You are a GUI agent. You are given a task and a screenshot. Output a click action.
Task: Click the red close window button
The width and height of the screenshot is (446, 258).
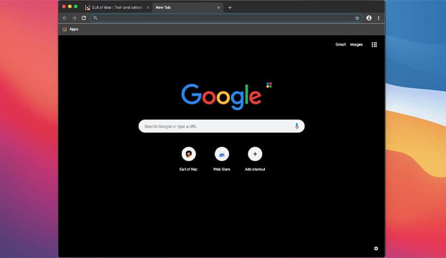pos(64,6)
